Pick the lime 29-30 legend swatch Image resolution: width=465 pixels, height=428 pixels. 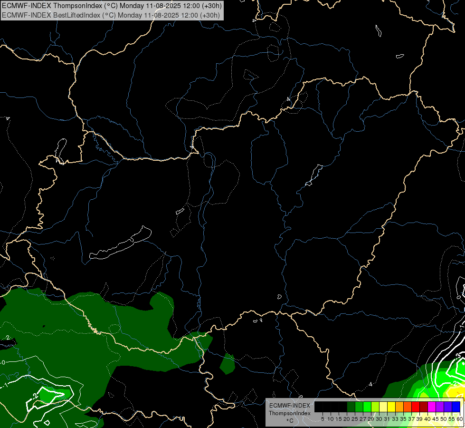pos(375,407)
